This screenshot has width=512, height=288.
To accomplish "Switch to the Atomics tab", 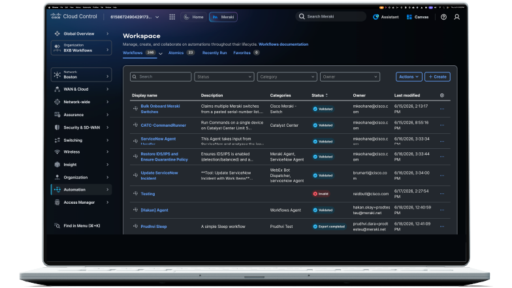I will click(x=181, y=53).
